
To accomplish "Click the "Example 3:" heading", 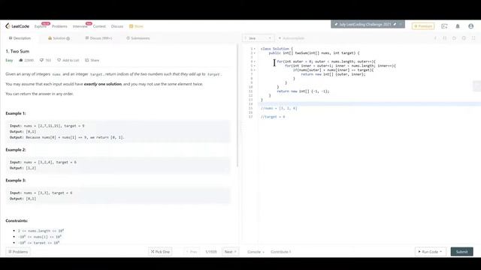I will pos(16,180).
